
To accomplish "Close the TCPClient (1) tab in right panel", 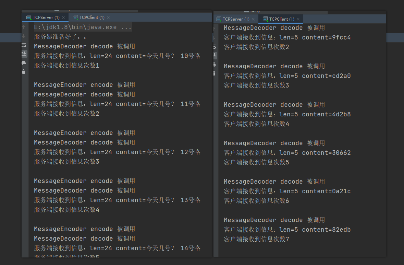I will coord(298,19).
